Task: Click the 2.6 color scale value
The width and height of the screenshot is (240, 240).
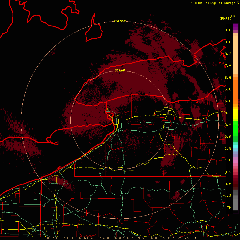Action: (228, 137)
